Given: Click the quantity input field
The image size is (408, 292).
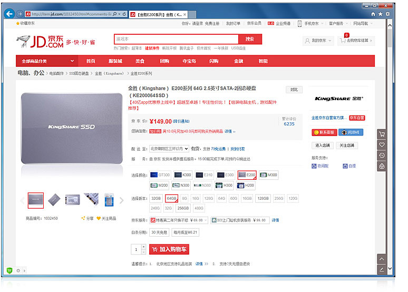Looking at the screenshot, I should (136, 249).
